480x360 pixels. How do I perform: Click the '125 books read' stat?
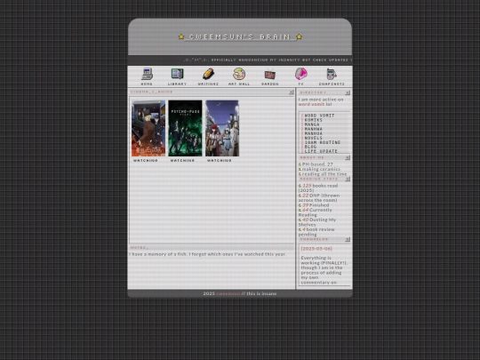tap(318, 188)
